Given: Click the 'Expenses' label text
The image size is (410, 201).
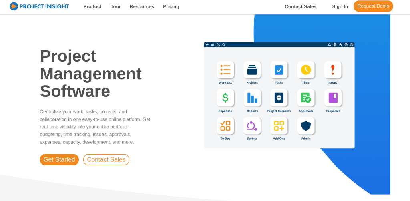Looking at the screenshot, I should point(225,111).
